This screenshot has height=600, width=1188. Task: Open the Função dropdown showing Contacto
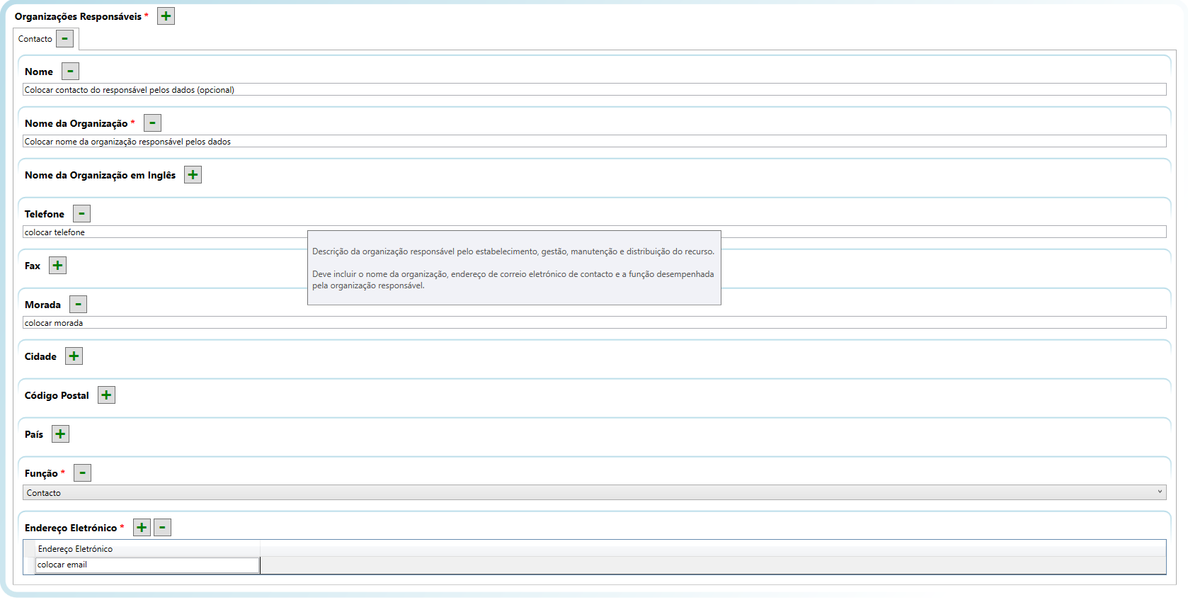[x=594, y=493]
